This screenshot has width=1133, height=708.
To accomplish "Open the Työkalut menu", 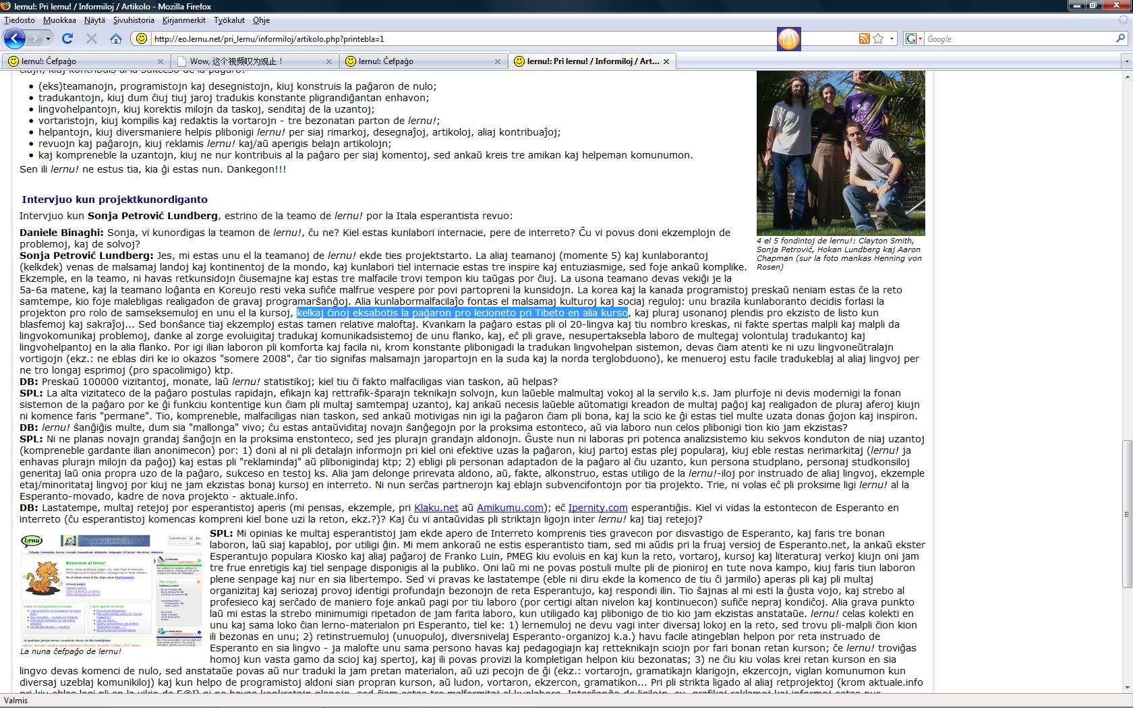I will (229, 20).
